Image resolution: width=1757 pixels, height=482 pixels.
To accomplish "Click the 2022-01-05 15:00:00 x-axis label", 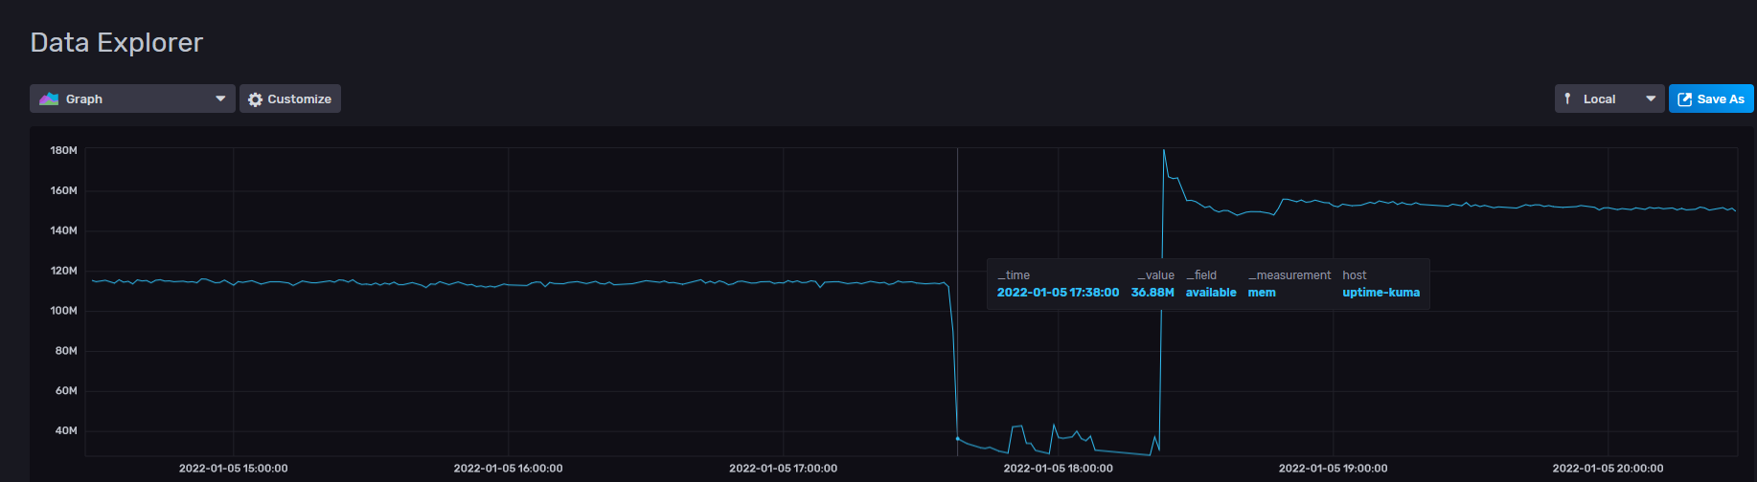I will pos(233,469).
